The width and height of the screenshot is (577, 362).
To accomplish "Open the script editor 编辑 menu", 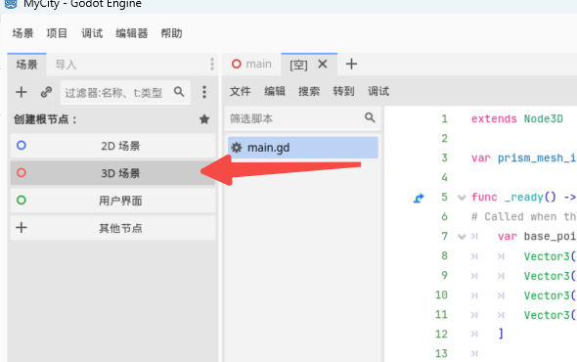I will tap(275, 91).
